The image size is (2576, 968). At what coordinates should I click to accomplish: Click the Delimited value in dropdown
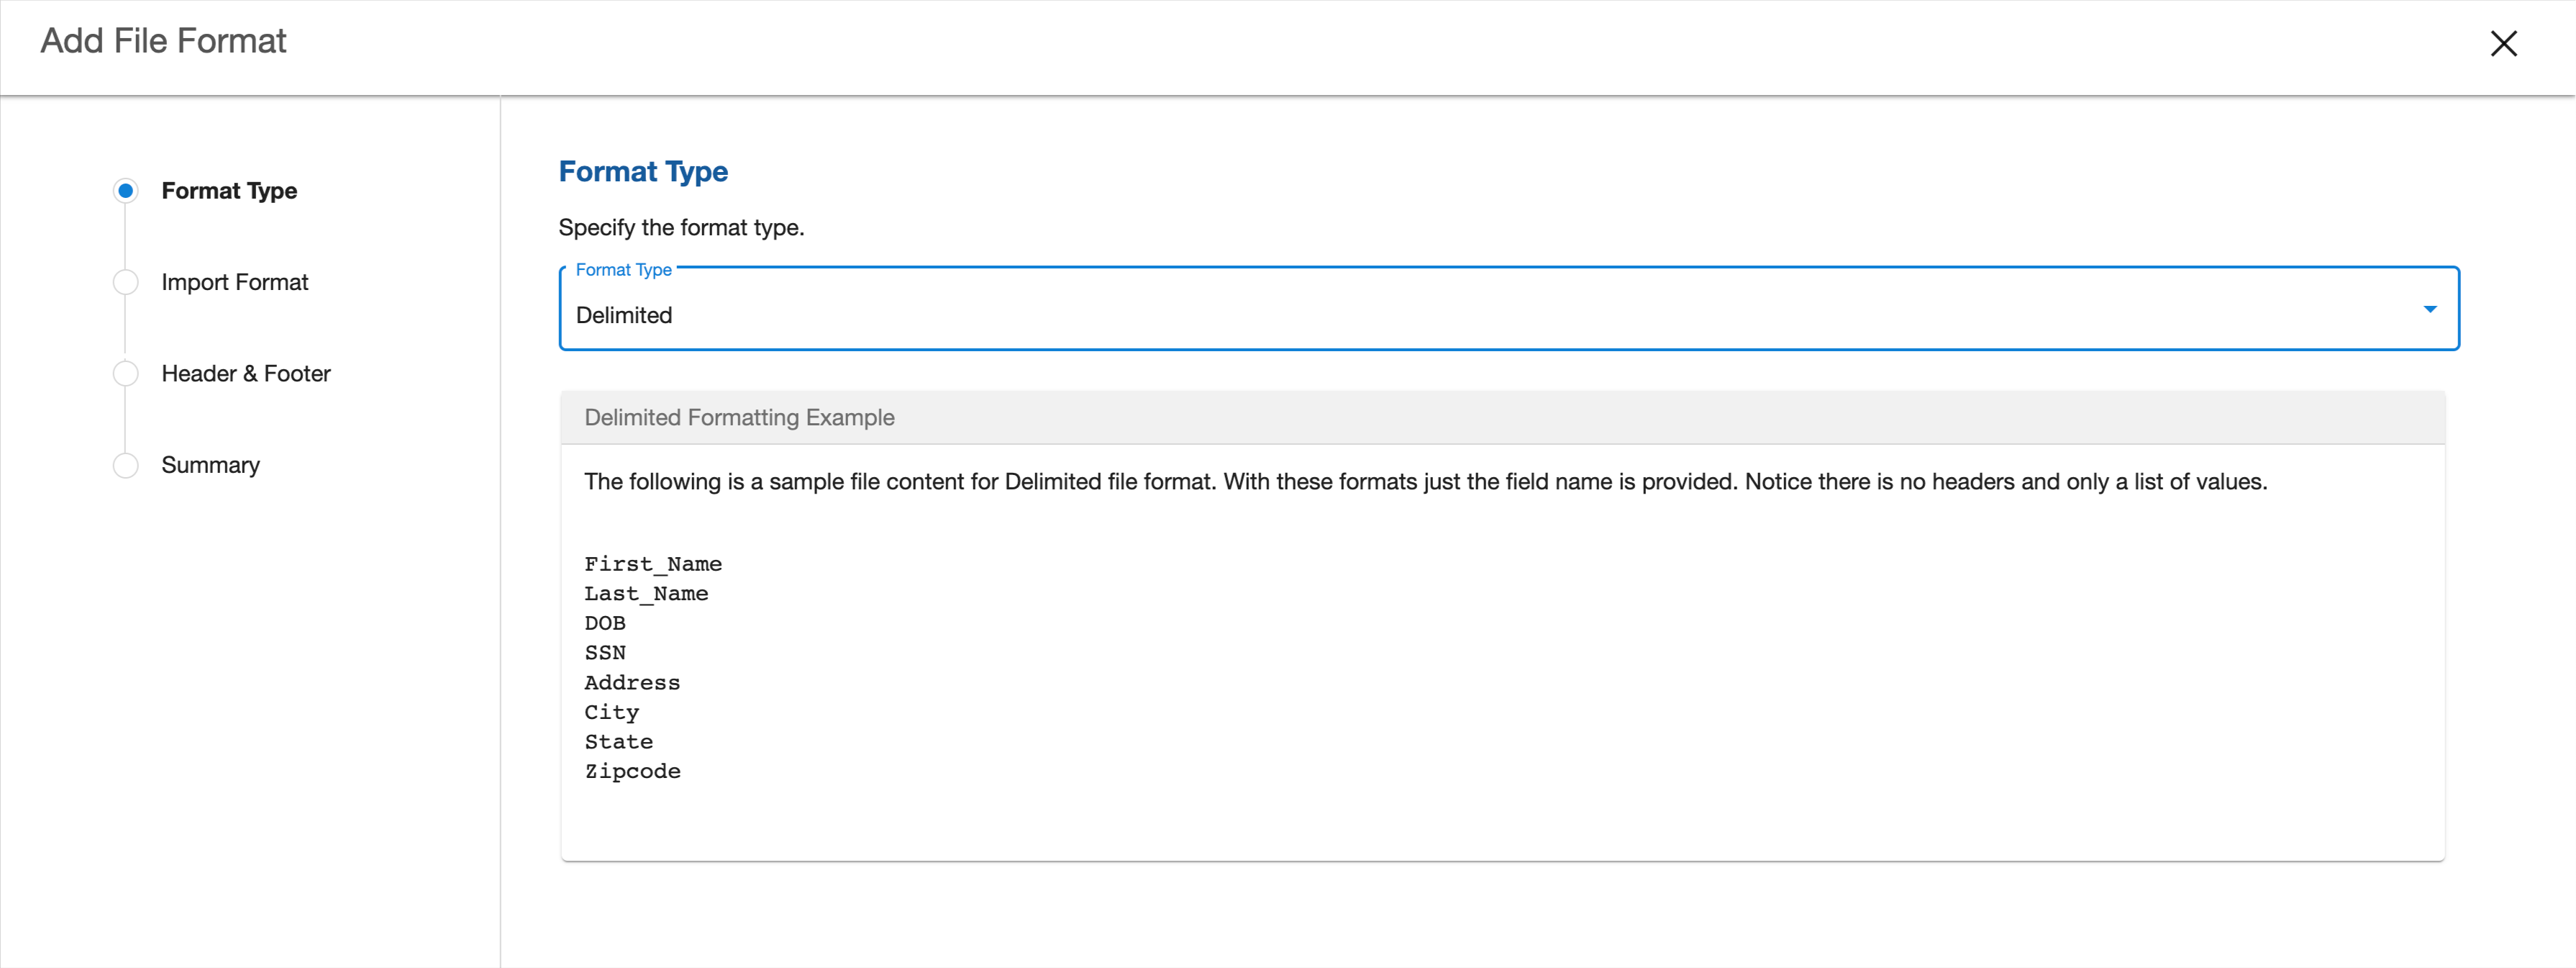click(x=624, y=315)
